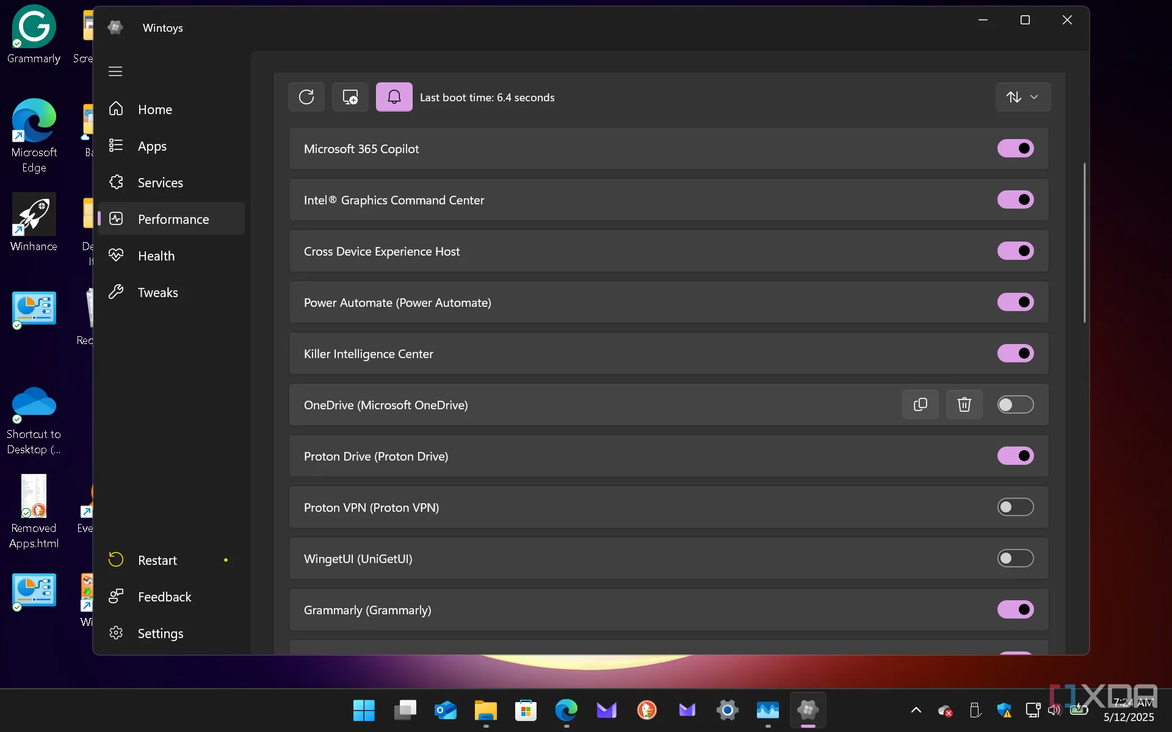Click the trash icon on the OneDrive row
Image resolution: width=1172 pixels, height=732 pixels.
964,404
